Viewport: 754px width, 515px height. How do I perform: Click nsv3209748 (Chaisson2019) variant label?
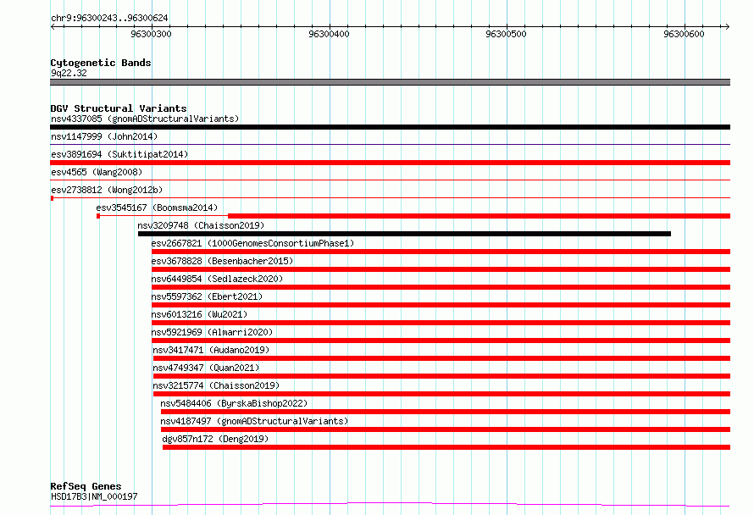point(201,225)
